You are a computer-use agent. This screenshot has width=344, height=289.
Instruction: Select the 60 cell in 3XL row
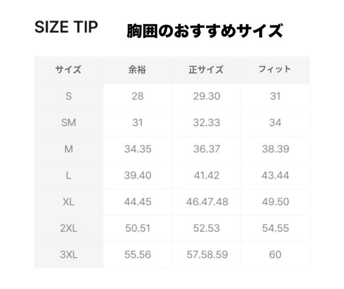point(275,255)
